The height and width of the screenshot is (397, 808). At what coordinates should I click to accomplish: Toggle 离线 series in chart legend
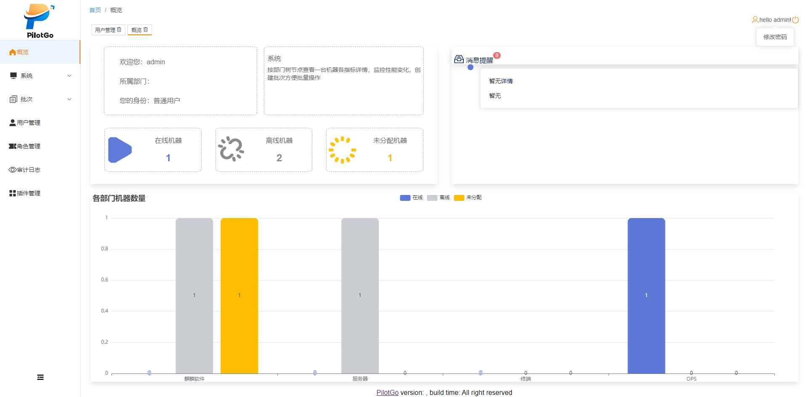[438, 197]
